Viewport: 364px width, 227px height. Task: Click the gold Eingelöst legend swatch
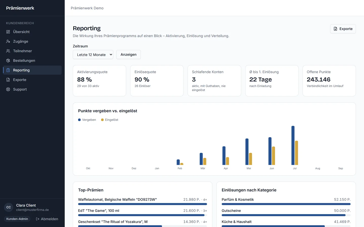[102, 120]
